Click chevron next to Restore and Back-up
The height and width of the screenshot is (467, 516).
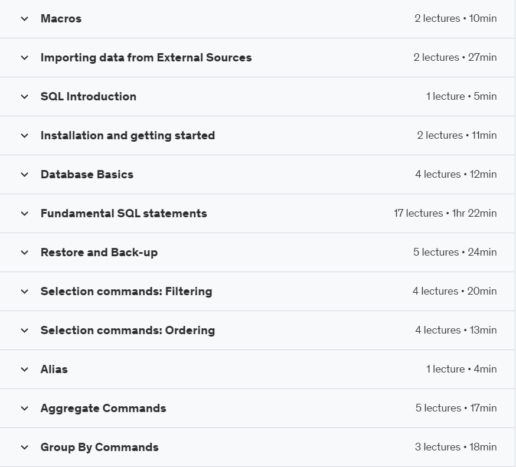point(24,253)
